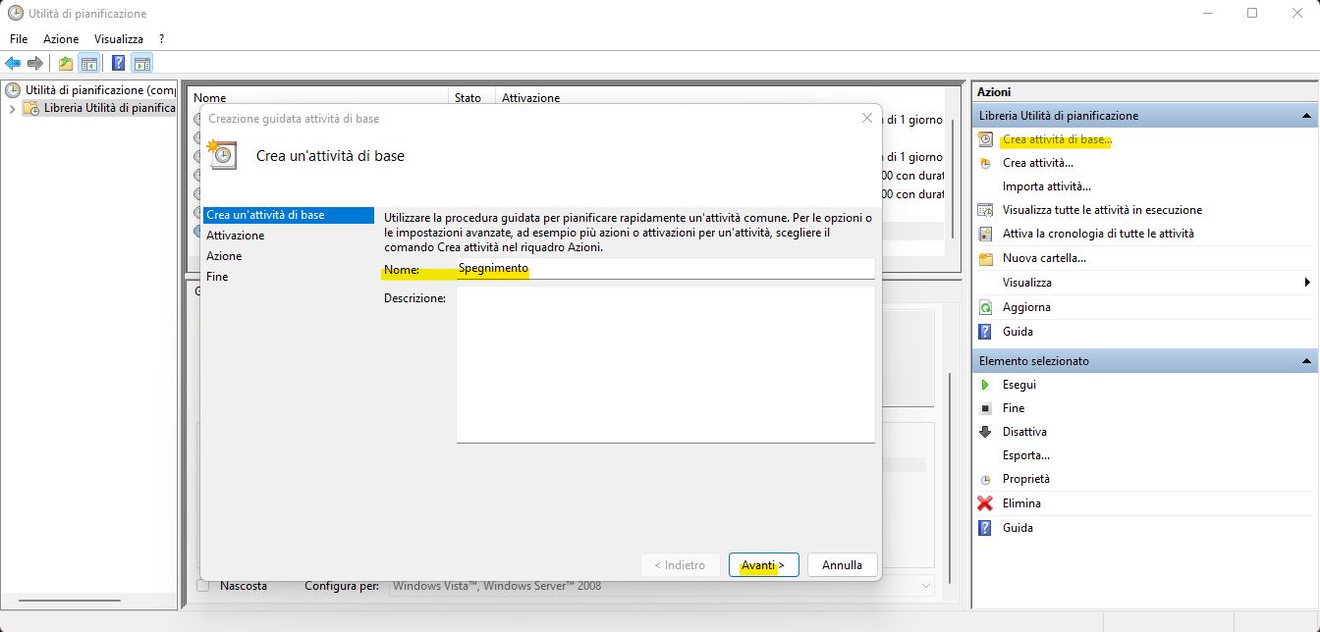Collapse the Elemento selezionato section
This screenshot has width=1320, height=632.
[1307, 361]
